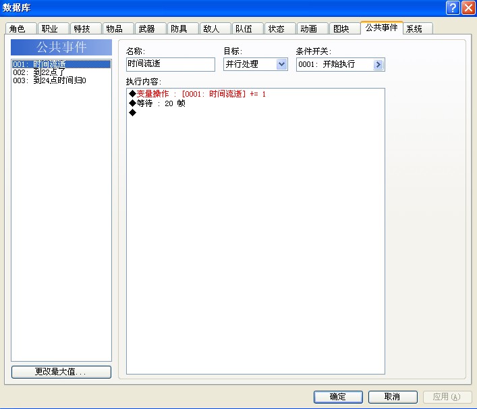The width and height of the screenshot is (477, 409).
Task: Open the 敌人 tab
Action: click(x=215, y=28)
